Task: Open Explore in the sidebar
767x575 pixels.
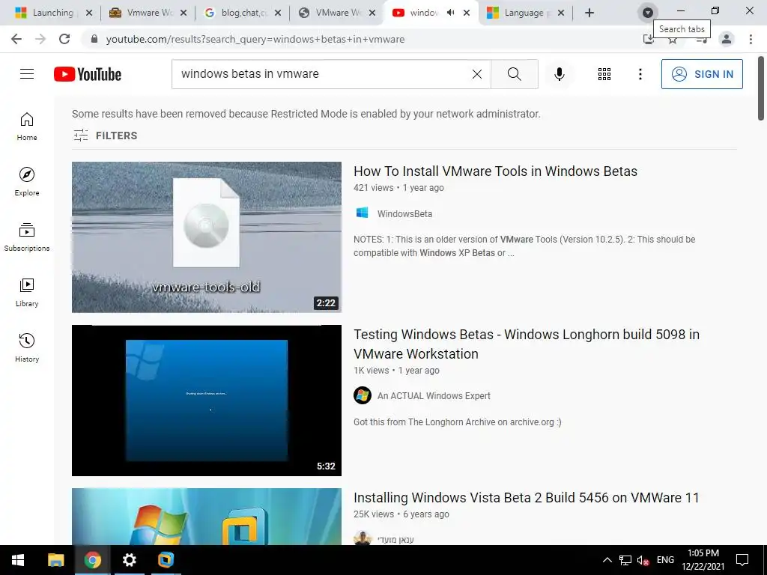Action: coord(27,182)
